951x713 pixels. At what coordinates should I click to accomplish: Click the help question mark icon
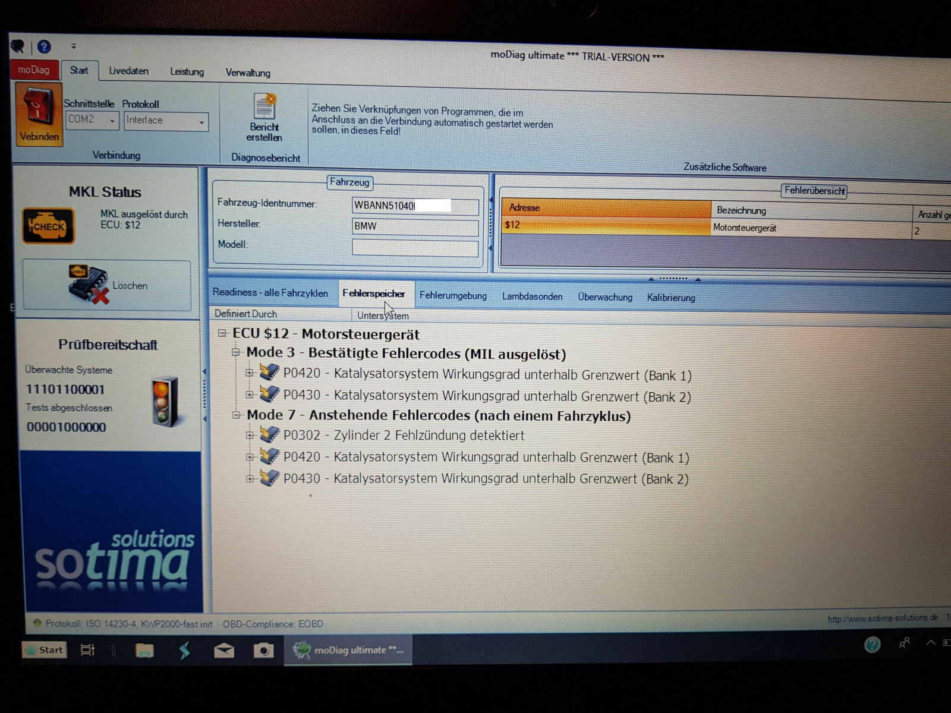(x=44, y=46)
